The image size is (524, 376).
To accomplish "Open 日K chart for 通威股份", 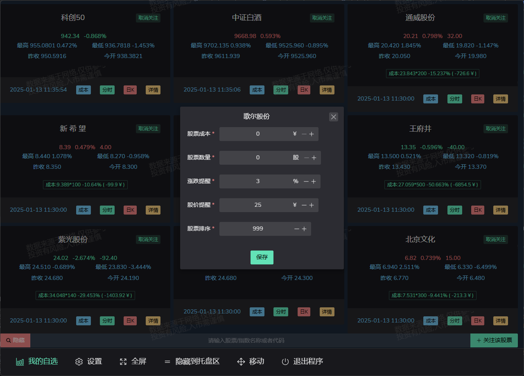I will pyautogui.click(x=477, y=98).
